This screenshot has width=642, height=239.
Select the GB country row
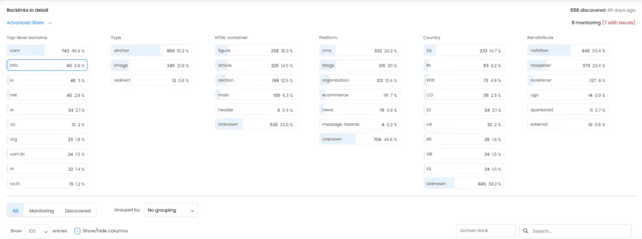(463, 155)
